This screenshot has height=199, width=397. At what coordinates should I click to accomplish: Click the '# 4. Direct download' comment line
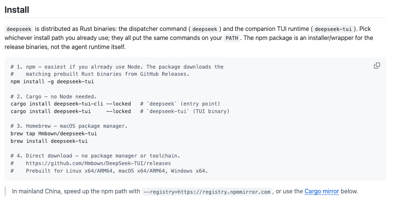pyautogui.click(x=95, y=156)
